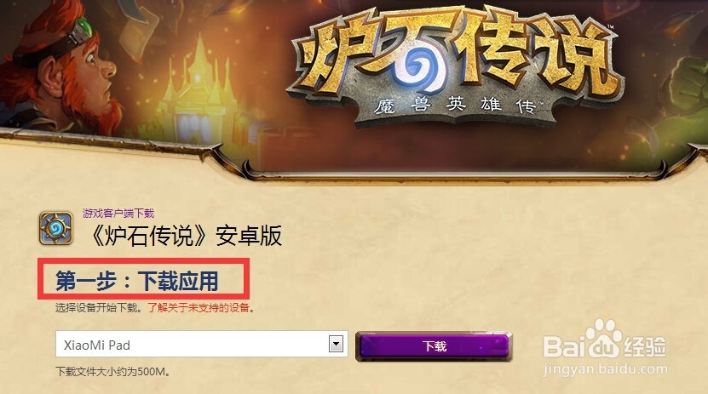Image resolution: width=708 pixels, height=394 pixels.
Task: Click the Hearthstone app icon beside the title
Action: pyautogui.click(x=55, y=229)
